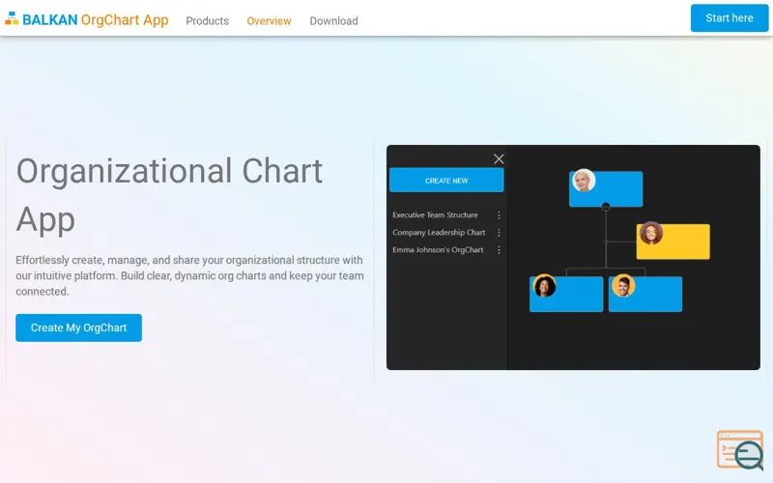773x483 pixels.
Task: Go to the Overview tab
Action: click(269, 20)
